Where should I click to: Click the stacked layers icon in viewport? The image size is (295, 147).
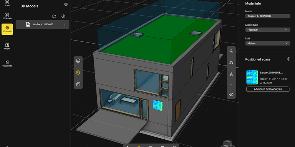[78, 84]
